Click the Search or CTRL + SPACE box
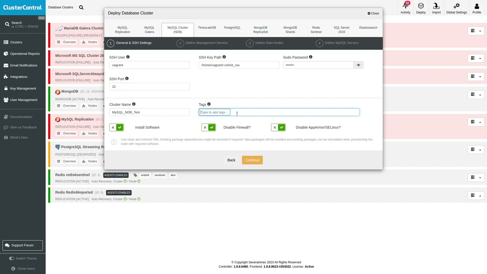The height and width of the screenshot is (274, 487). 23,24
